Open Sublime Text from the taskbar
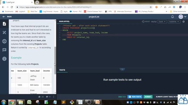 point(63,102)
